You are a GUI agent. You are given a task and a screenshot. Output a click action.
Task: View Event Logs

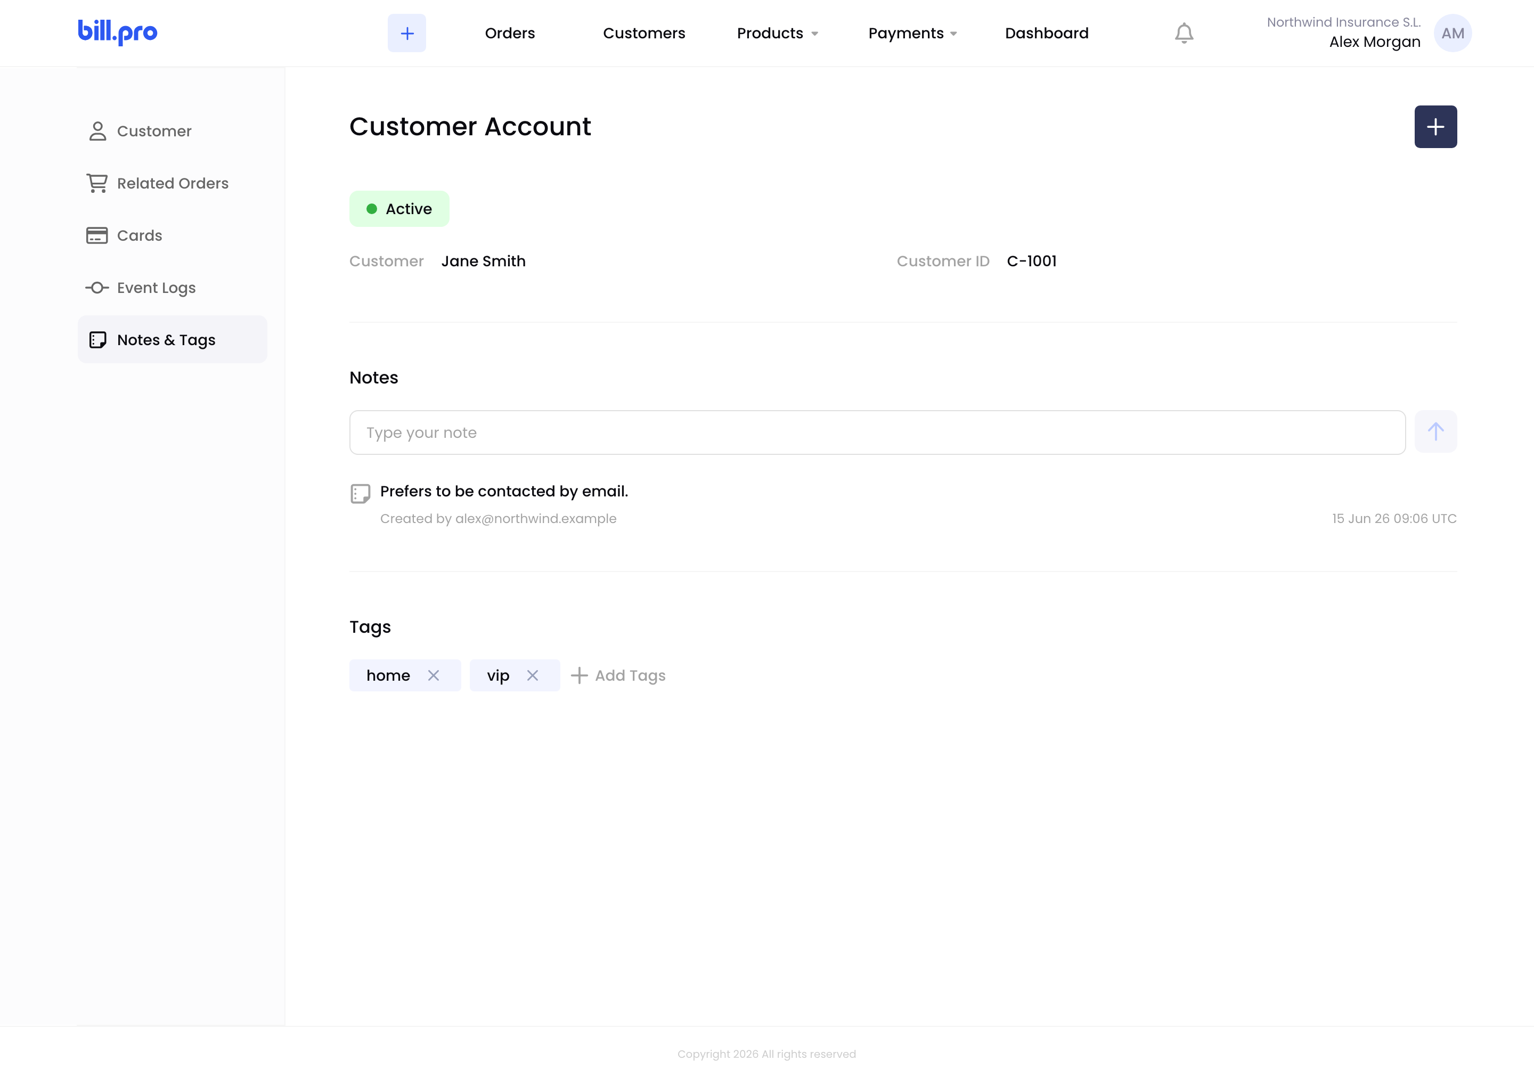pos(173,287)
